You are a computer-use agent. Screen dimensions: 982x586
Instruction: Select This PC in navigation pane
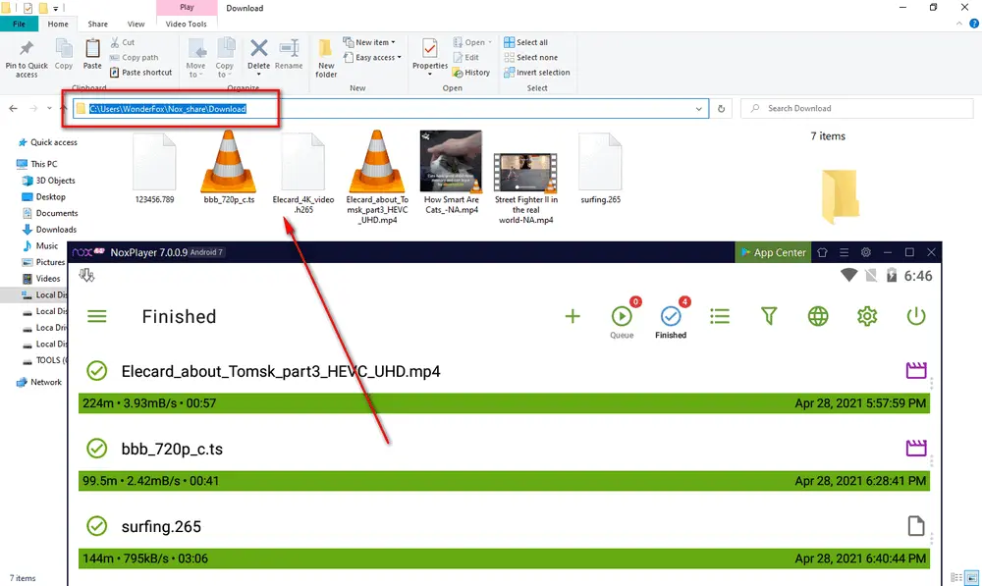[x=37, y=163]
